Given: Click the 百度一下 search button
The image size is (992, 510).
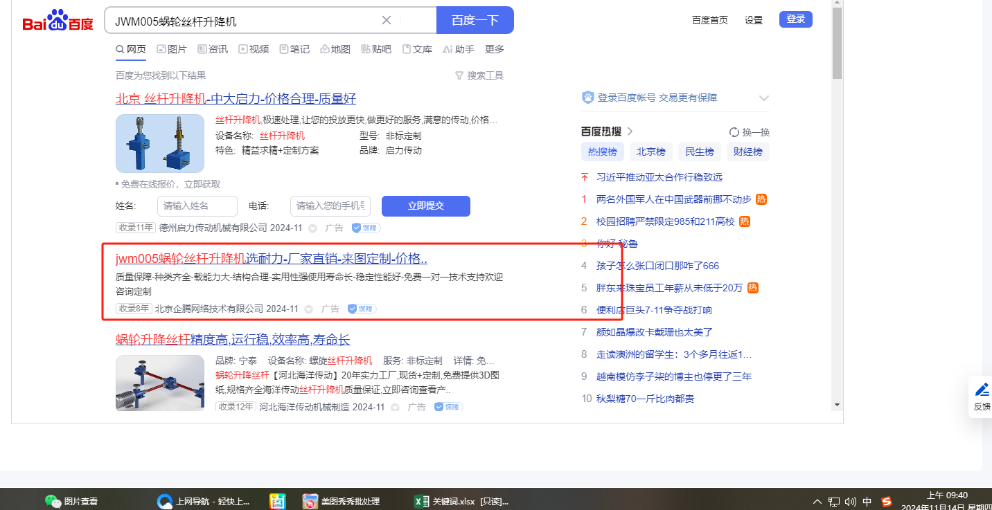Looking at the screenshot, I should [475, 20].
